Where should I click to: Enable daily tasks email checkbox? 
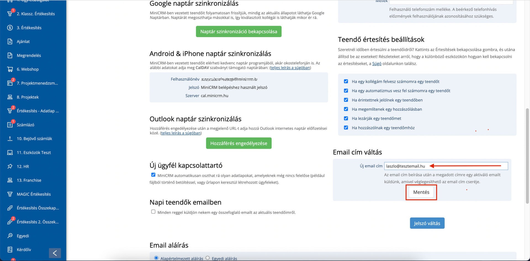click(153, 212)
